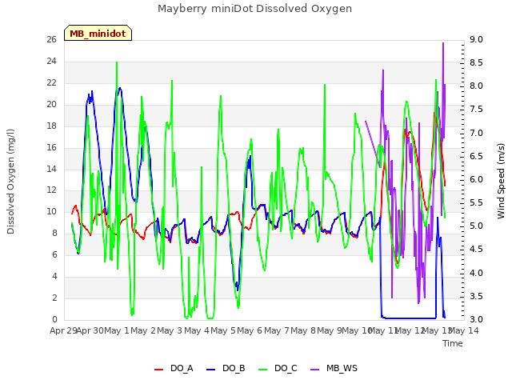Screen dimensions: 512x384
Task: Click the chart title Mayberry miniDot Dissolved Oxygen
Action: 254,9
